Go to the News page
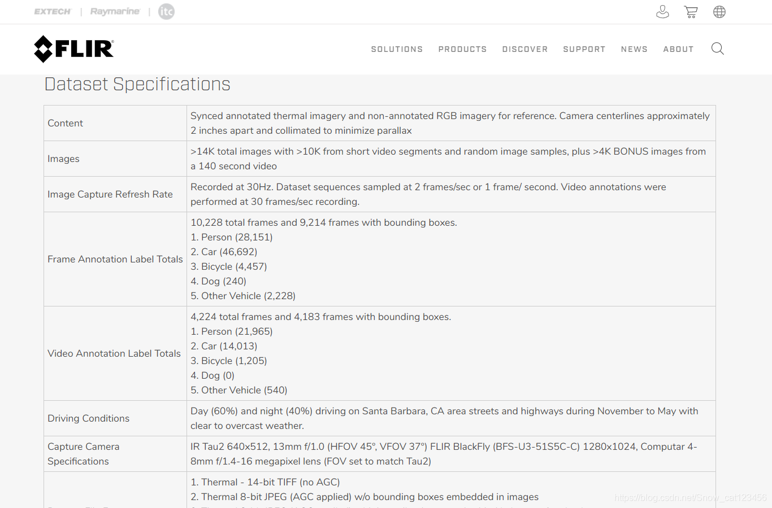The image size is (772, 508). tap(634, 50)
